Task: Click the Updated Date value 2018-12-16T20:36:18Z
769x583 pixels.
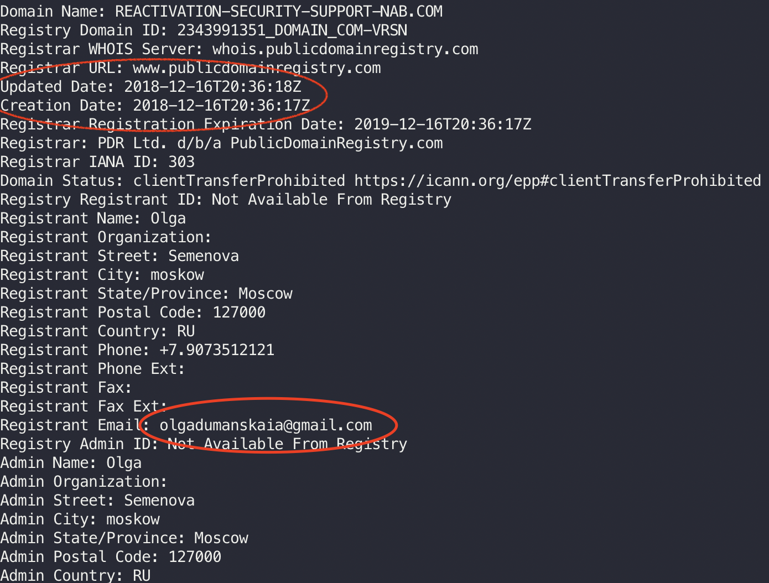Action: click(x=212, y=87)
